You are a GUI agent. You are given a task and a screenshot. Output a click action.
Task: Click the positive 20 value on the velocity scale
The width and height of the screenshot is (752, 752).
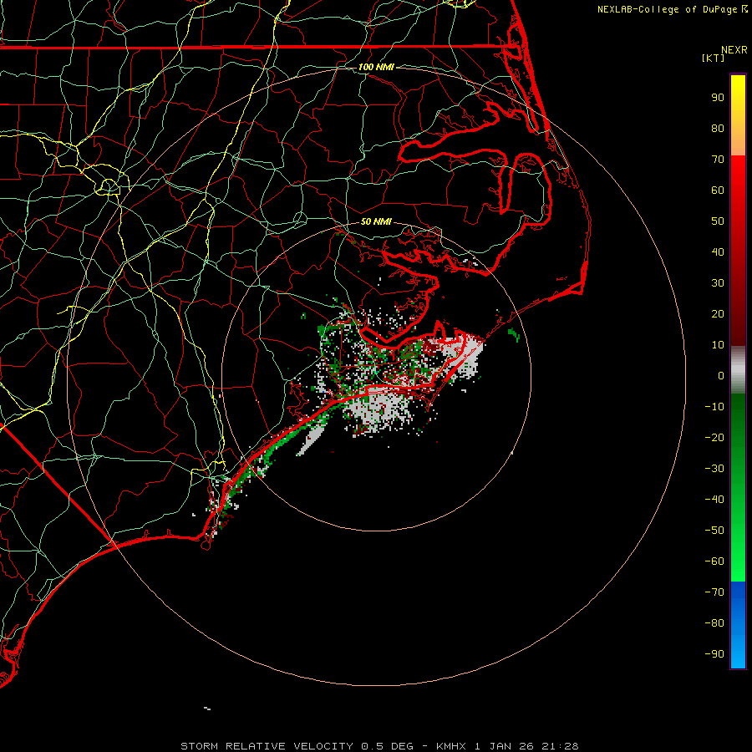(x=718, y=314)
